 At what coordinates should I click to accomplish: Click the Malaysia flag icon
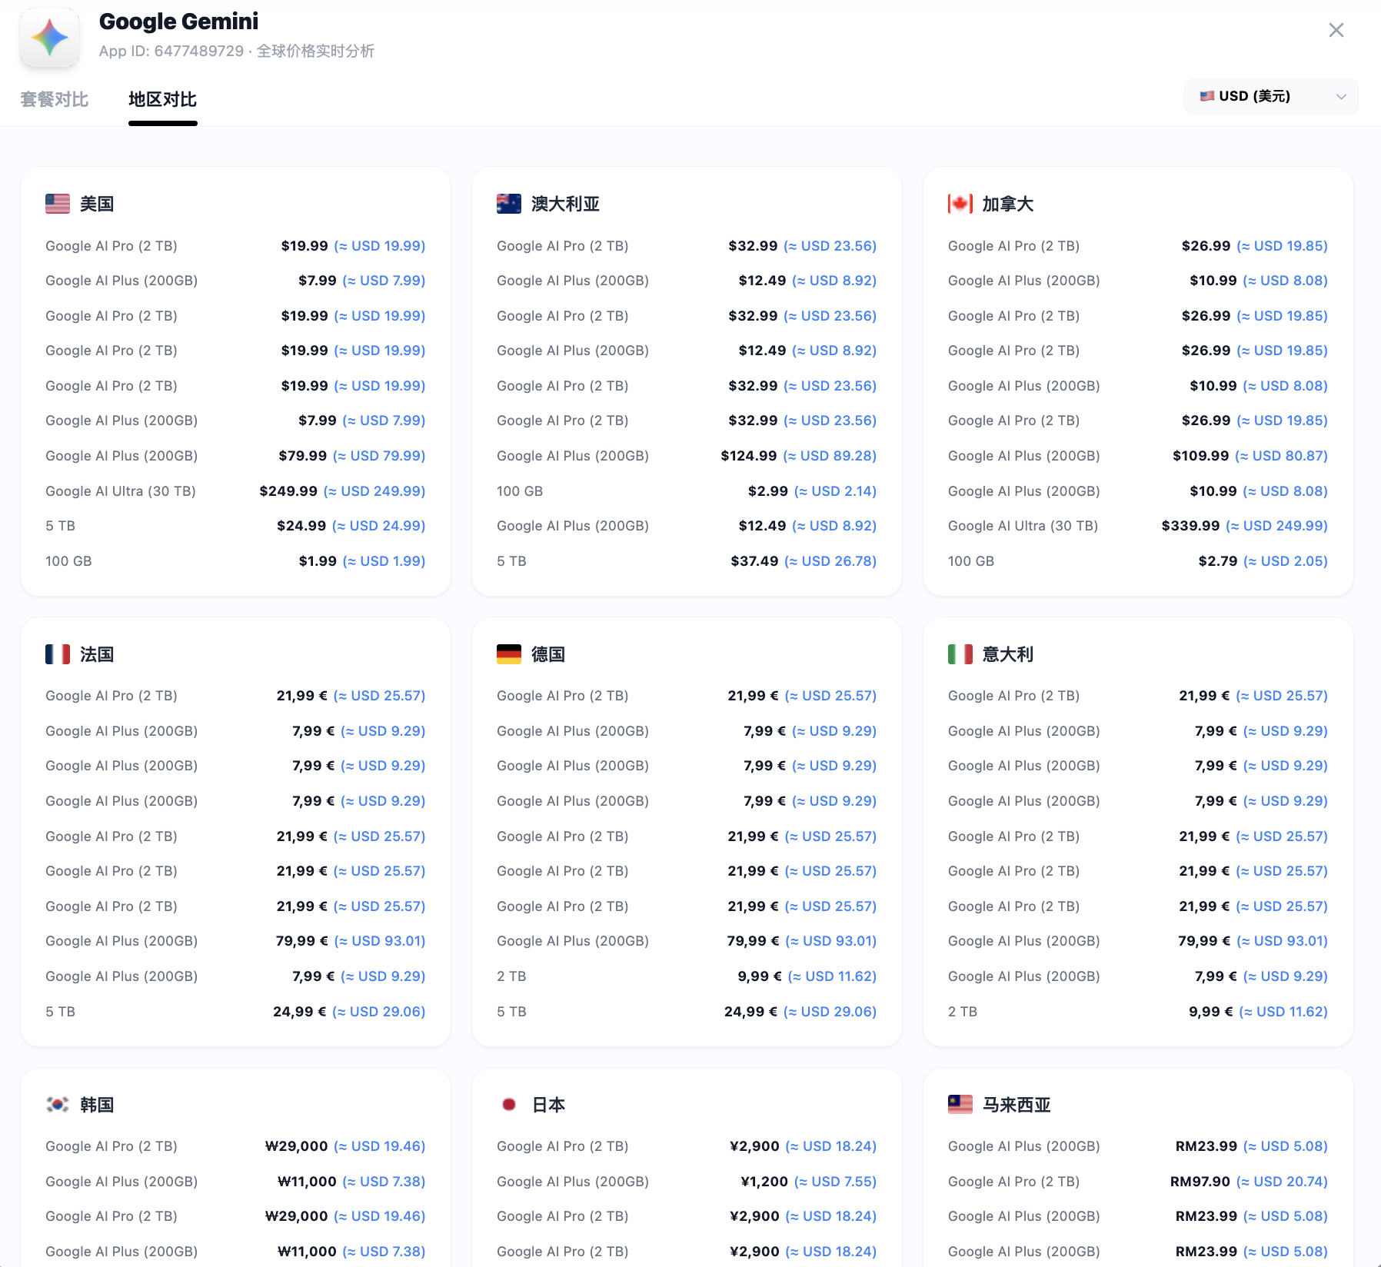tap(960, 1105)
